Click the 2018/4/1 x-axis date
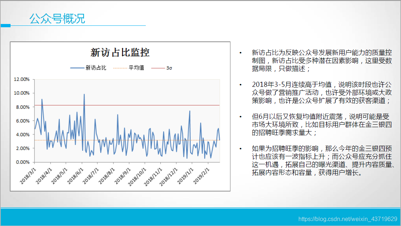The image size is (401, 226). pos(44,176)
